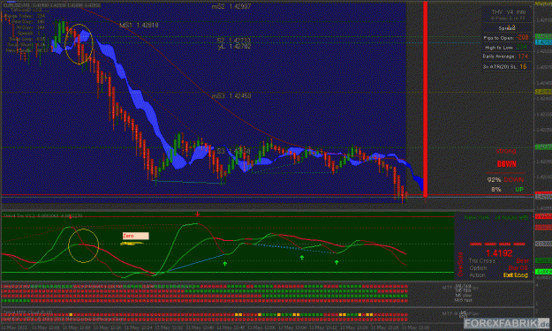552x331 pixels.
Task: Click the red 'strong' trend label
Action: [x=506, y=151]
